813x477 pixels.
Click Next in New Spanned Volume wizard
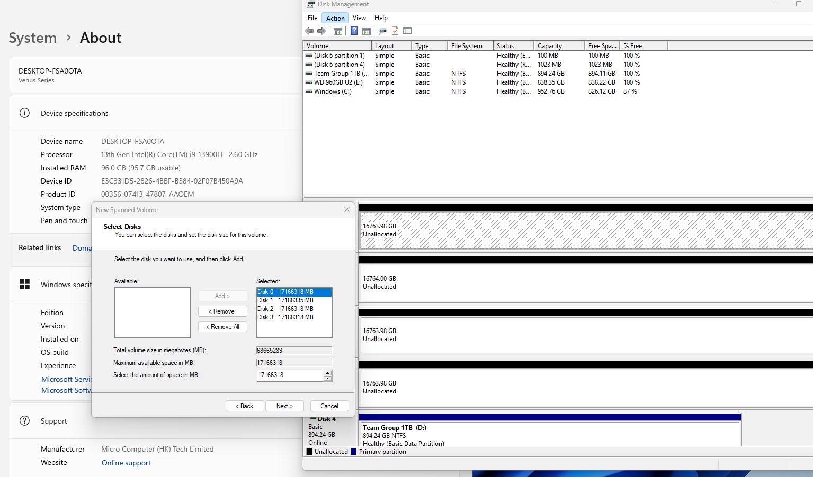point(284,406)
